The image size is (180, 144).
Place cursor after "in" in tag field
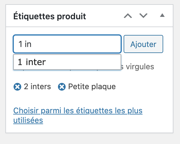click(x=31, y=44)
